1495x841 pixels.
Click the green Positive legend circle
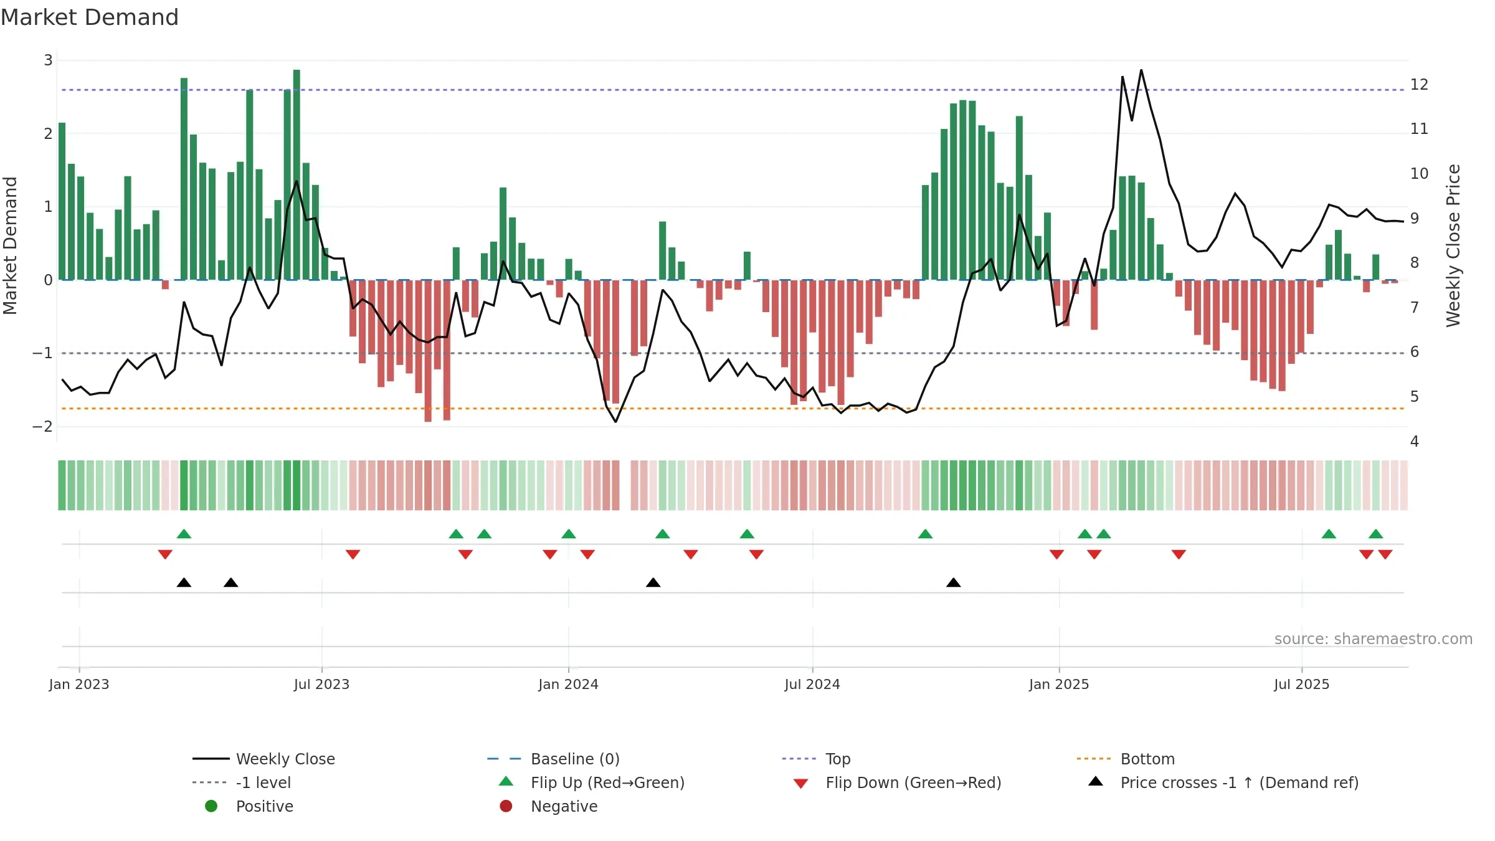click(x=211, y=806)
